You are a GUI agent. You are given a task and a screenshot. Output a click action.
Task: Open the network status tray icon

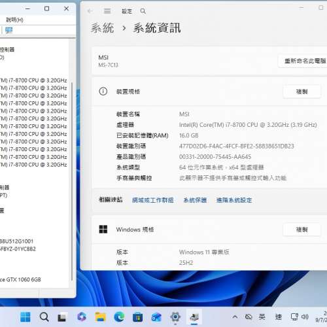tap(294, 317)
